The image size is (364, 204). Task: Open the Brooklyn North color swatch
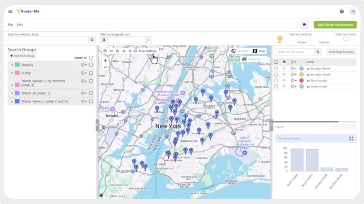tap(301, 68)
